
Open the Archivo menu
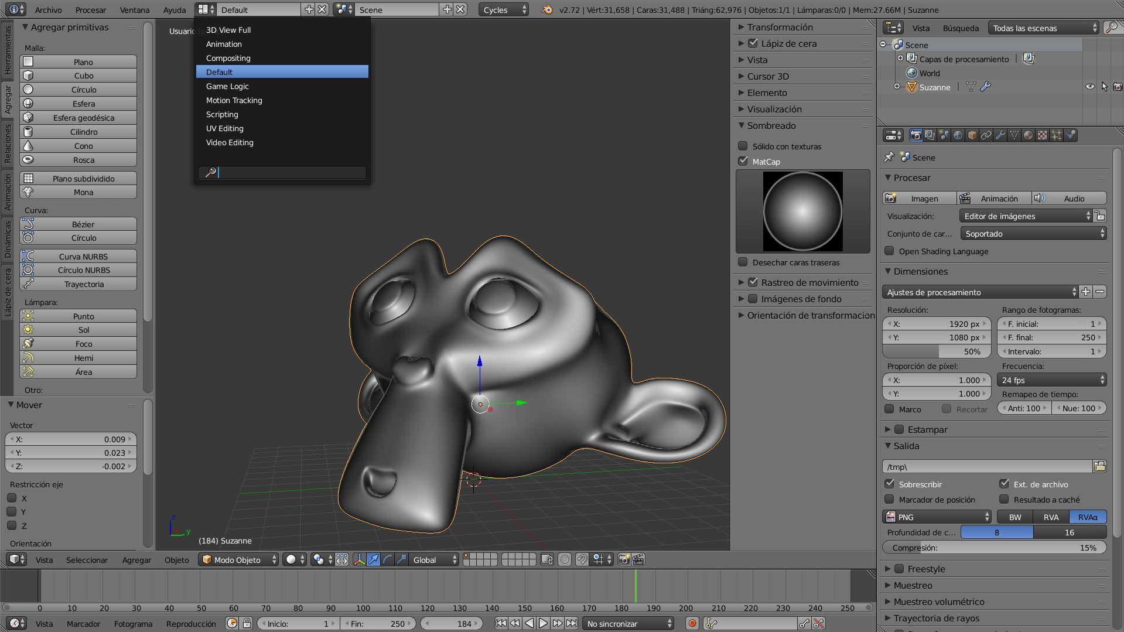pyautogui.click(x=48, y=9)
